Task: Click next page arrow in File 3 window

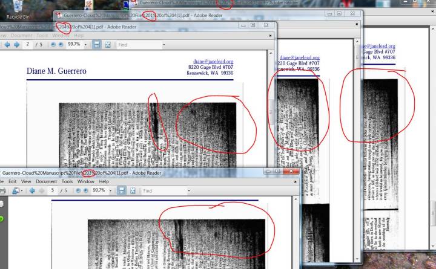Action: coord(41,190)
